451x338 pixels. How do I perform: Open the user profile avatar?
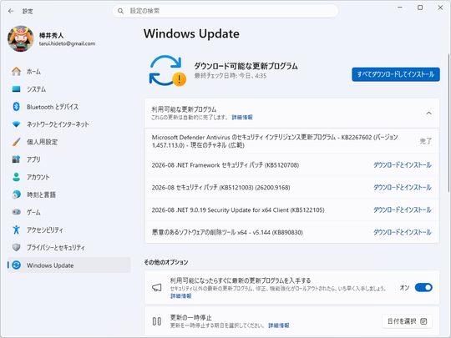pyautogui.click(x=21, y=38)
